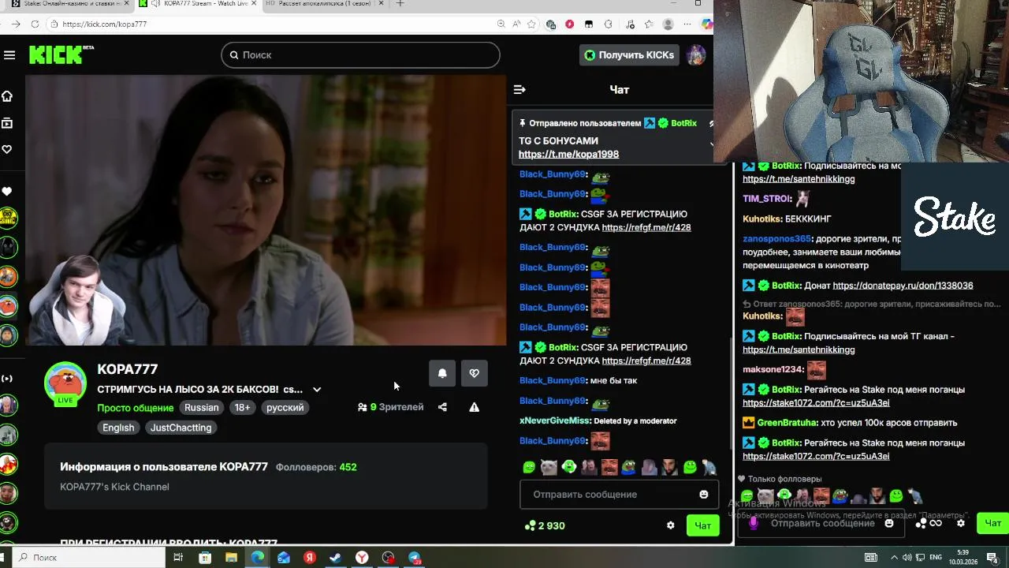
Task: Open Telegram from the Windows taskbar
Action: coord(414,558)
